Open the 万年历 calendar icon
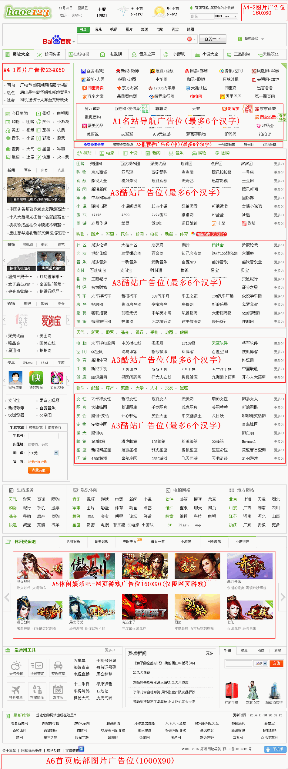Image resolution: width=288 pixels, height=769 pixels. click(58, 691)
